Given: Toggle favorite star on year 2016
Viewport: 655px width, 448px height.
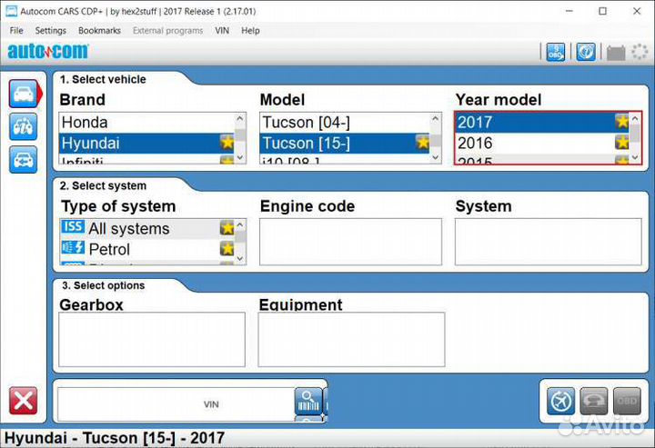Looking at the screenshot, I should click(621, 143).
